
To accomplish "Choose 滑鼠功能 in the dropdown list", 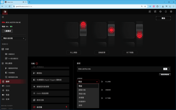I will pyautogui.click(x=88, y=94).
